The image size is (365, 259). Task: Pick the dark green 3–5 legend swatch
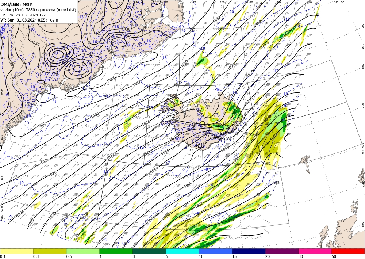[149, 251]
